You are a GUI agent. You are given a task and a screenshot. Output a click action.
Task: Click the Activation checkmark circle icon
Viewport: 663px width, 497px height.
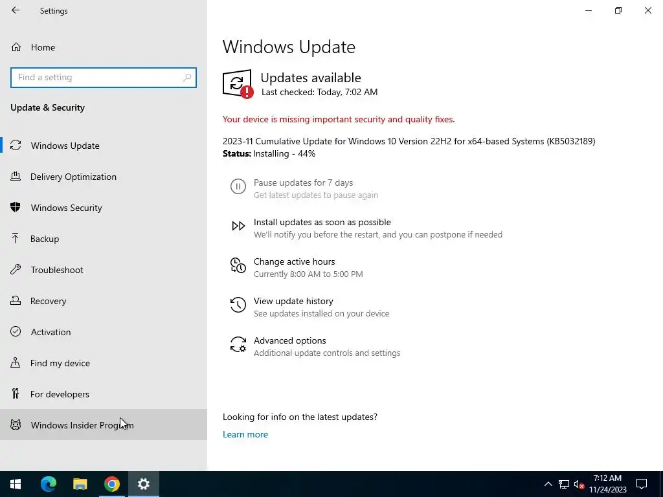pos(16,331)
